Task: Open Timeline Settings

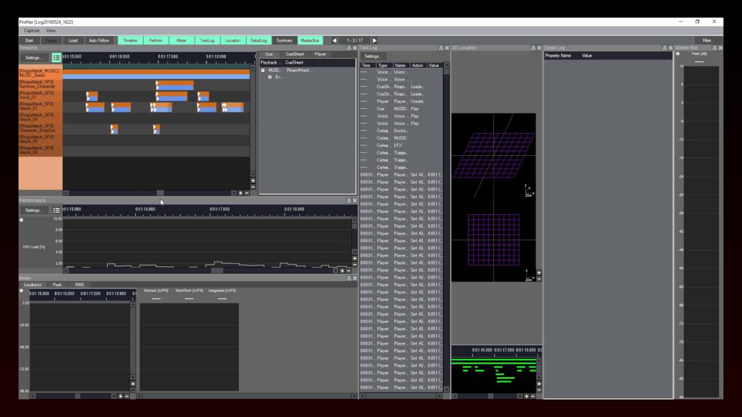Action: (x=34, y=57)
